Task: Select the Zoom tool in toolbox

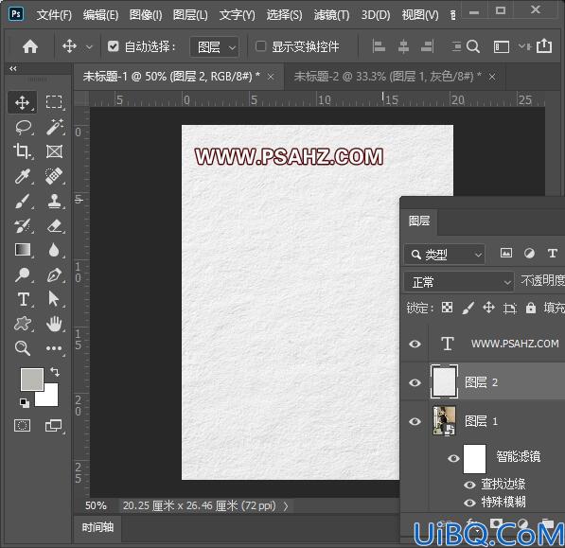Action: 23,348
